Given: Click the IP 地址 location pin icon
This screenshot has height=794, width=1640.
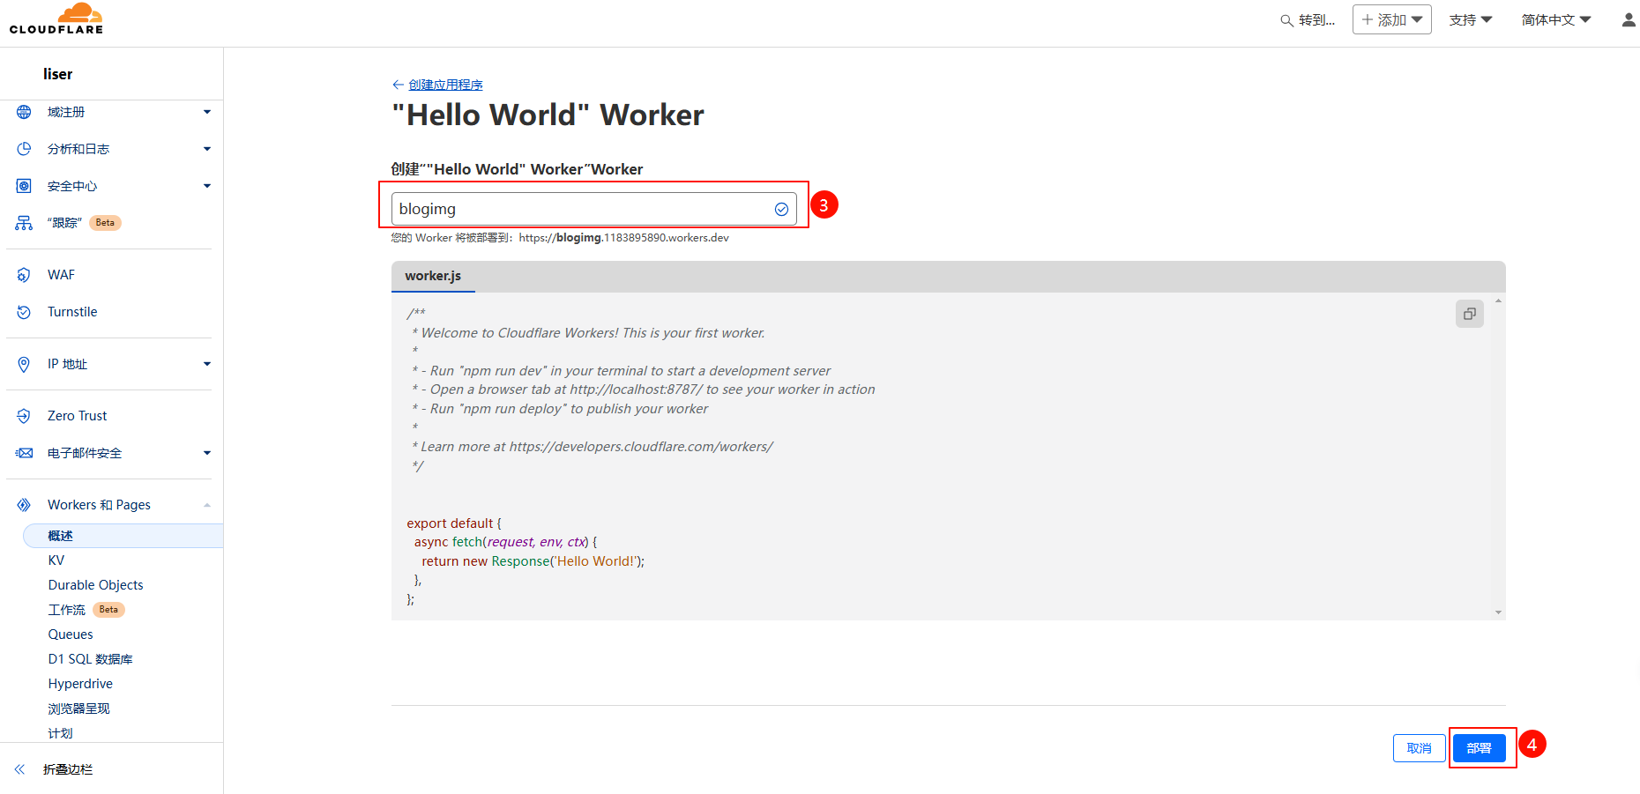Looking at the screenshot, I should 24,364.
